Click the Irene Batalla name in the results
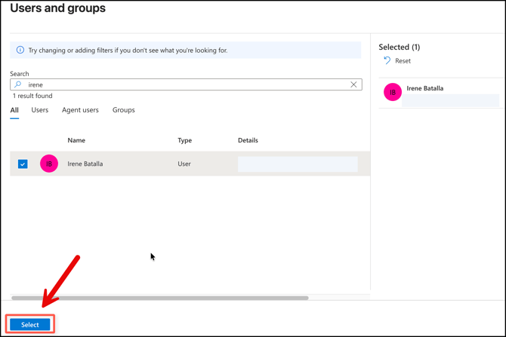 tap(85, 164)
